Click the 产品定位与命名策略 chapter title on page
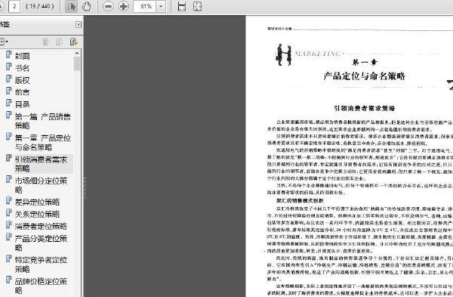The height and width of the screenshot is (297, 453). pos(365,76)
